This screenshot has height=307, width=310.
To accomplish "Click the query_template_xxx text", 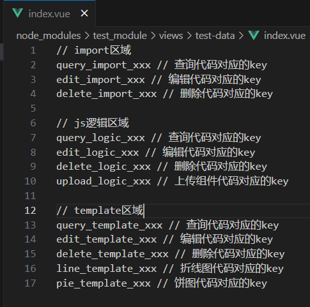I will [109, 225].
